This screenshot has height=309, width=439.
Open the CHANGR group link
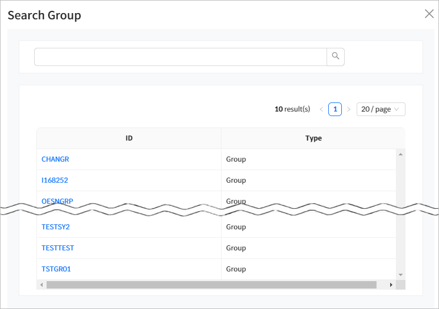coord(55,159)
